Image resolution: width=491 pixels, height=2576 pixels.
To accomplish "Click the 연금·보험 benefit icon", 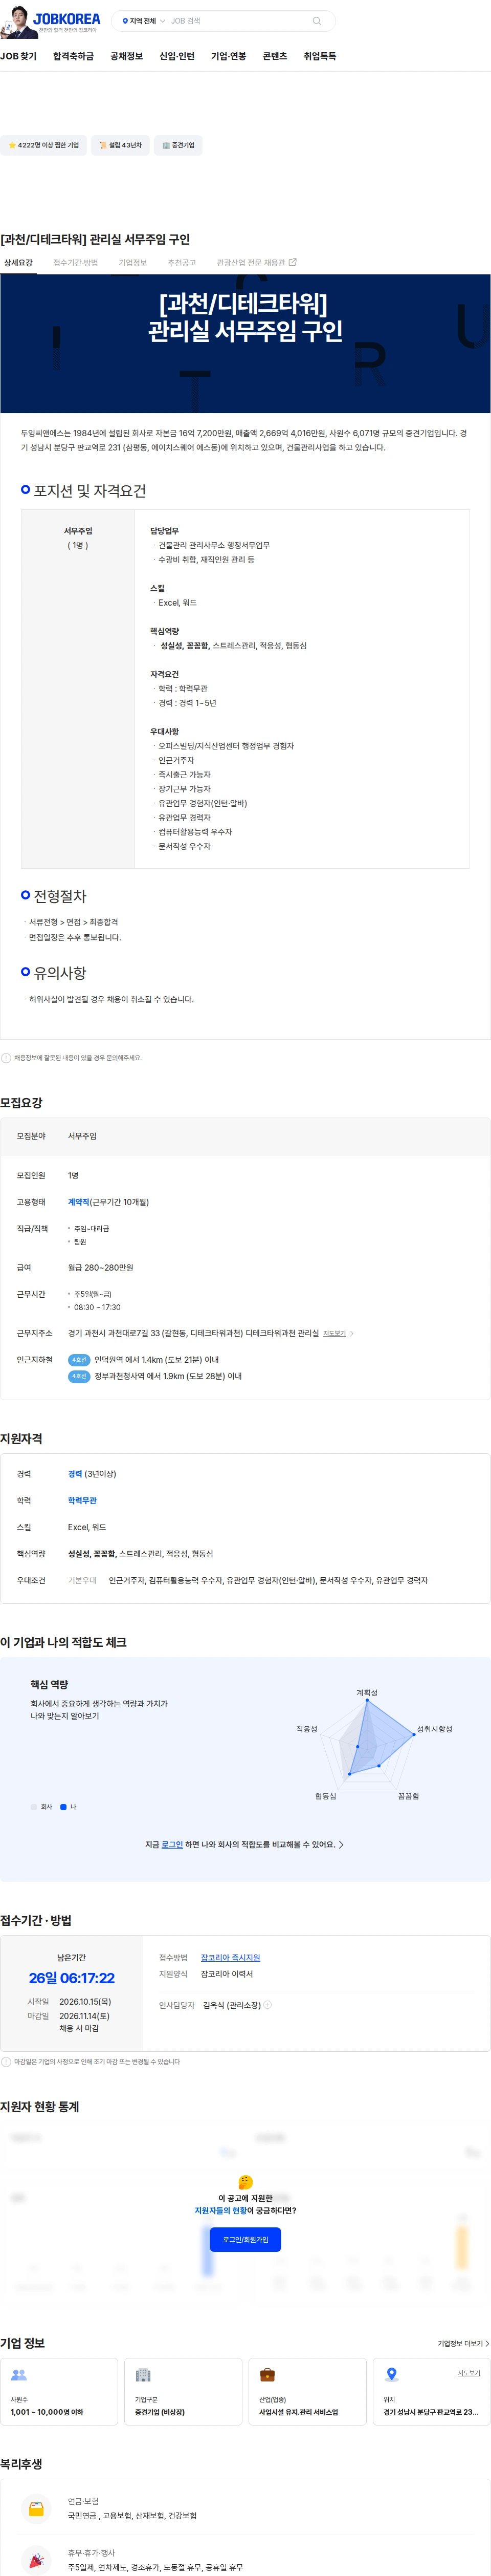I will point(36,2508).
